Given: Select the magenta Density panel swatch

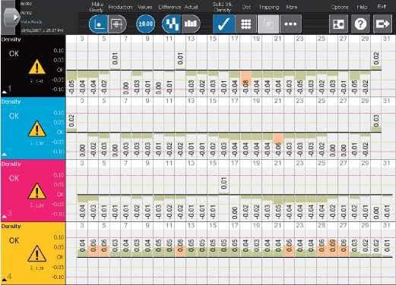Looking at the screenshot, I should [x=33, y=190].
